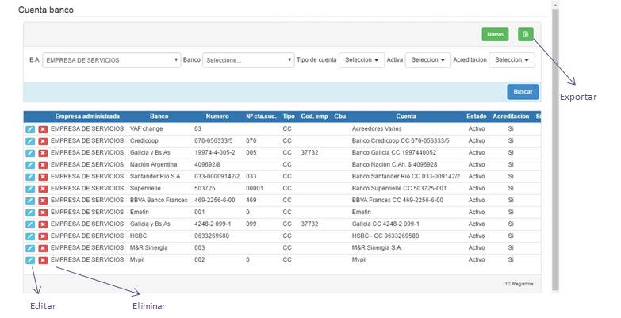Edit the Supervielle account row
Image resolution: width=621 pixels, height=318 pixels.
(29, 188)
